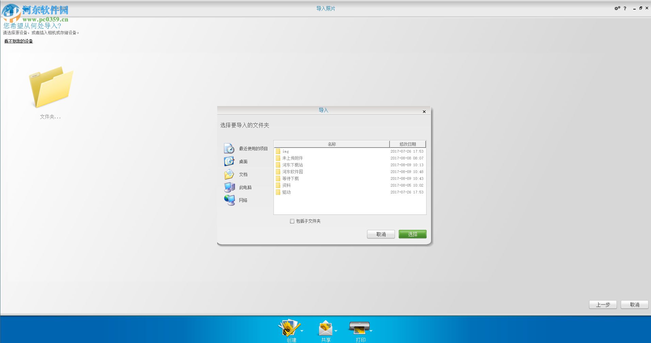The width and height of the screenshot is (651, 343).
Task: Select the 等待下载 folder name
Action: click(290, 178)
